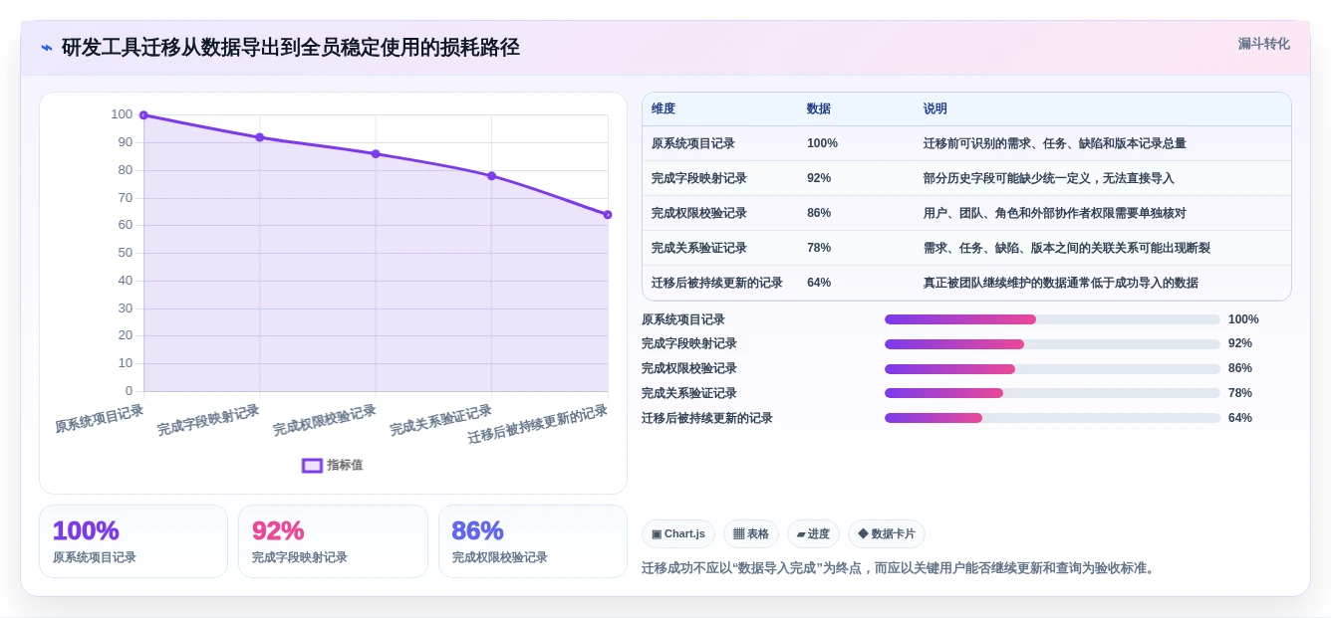Click description 迁移前可识别的需求、任务、缺陷和版本记录总量
The height and width of the screenshot is (618, 1331).
coord(1055,143)
